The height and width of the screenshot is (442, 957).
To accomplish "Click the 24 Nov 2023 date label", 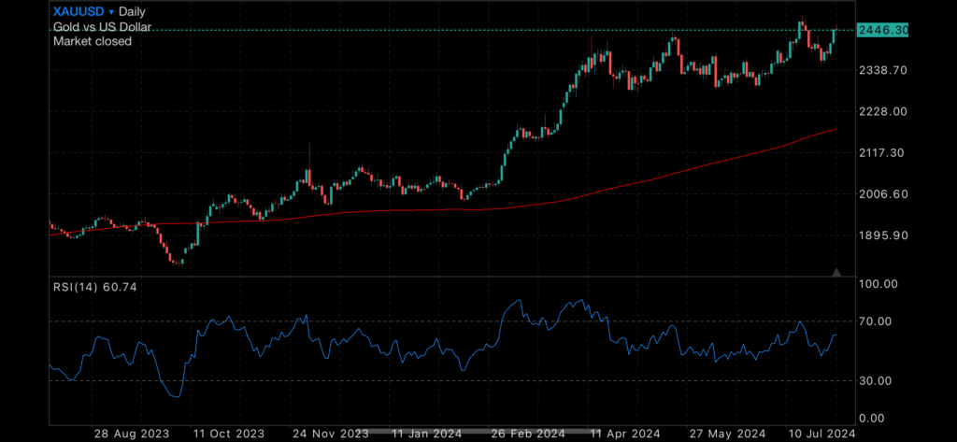I will pyautogui.click(x=330, y=434).
